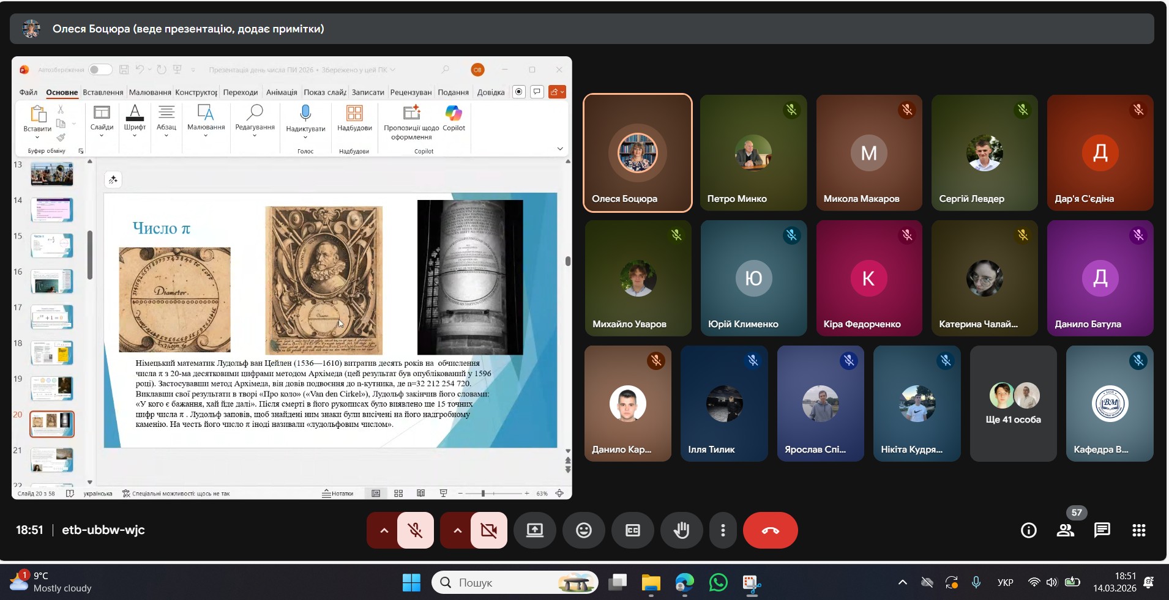
Task: Click the Windows Start button
Action: pyautogui.click(x=411, y=582)
